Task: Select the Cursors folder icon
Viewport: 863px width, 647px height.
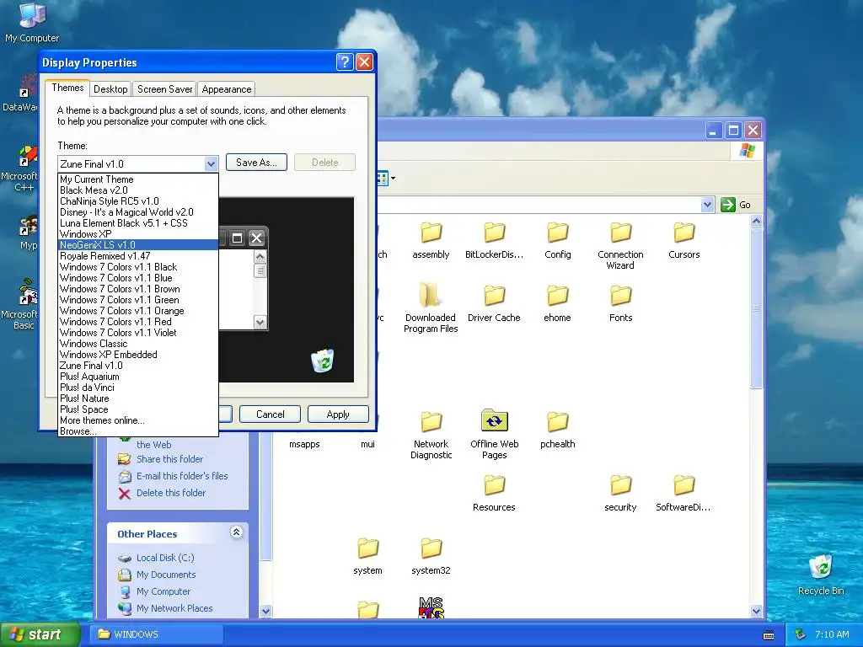Action: pyautogui.click(x=684, y=240)
